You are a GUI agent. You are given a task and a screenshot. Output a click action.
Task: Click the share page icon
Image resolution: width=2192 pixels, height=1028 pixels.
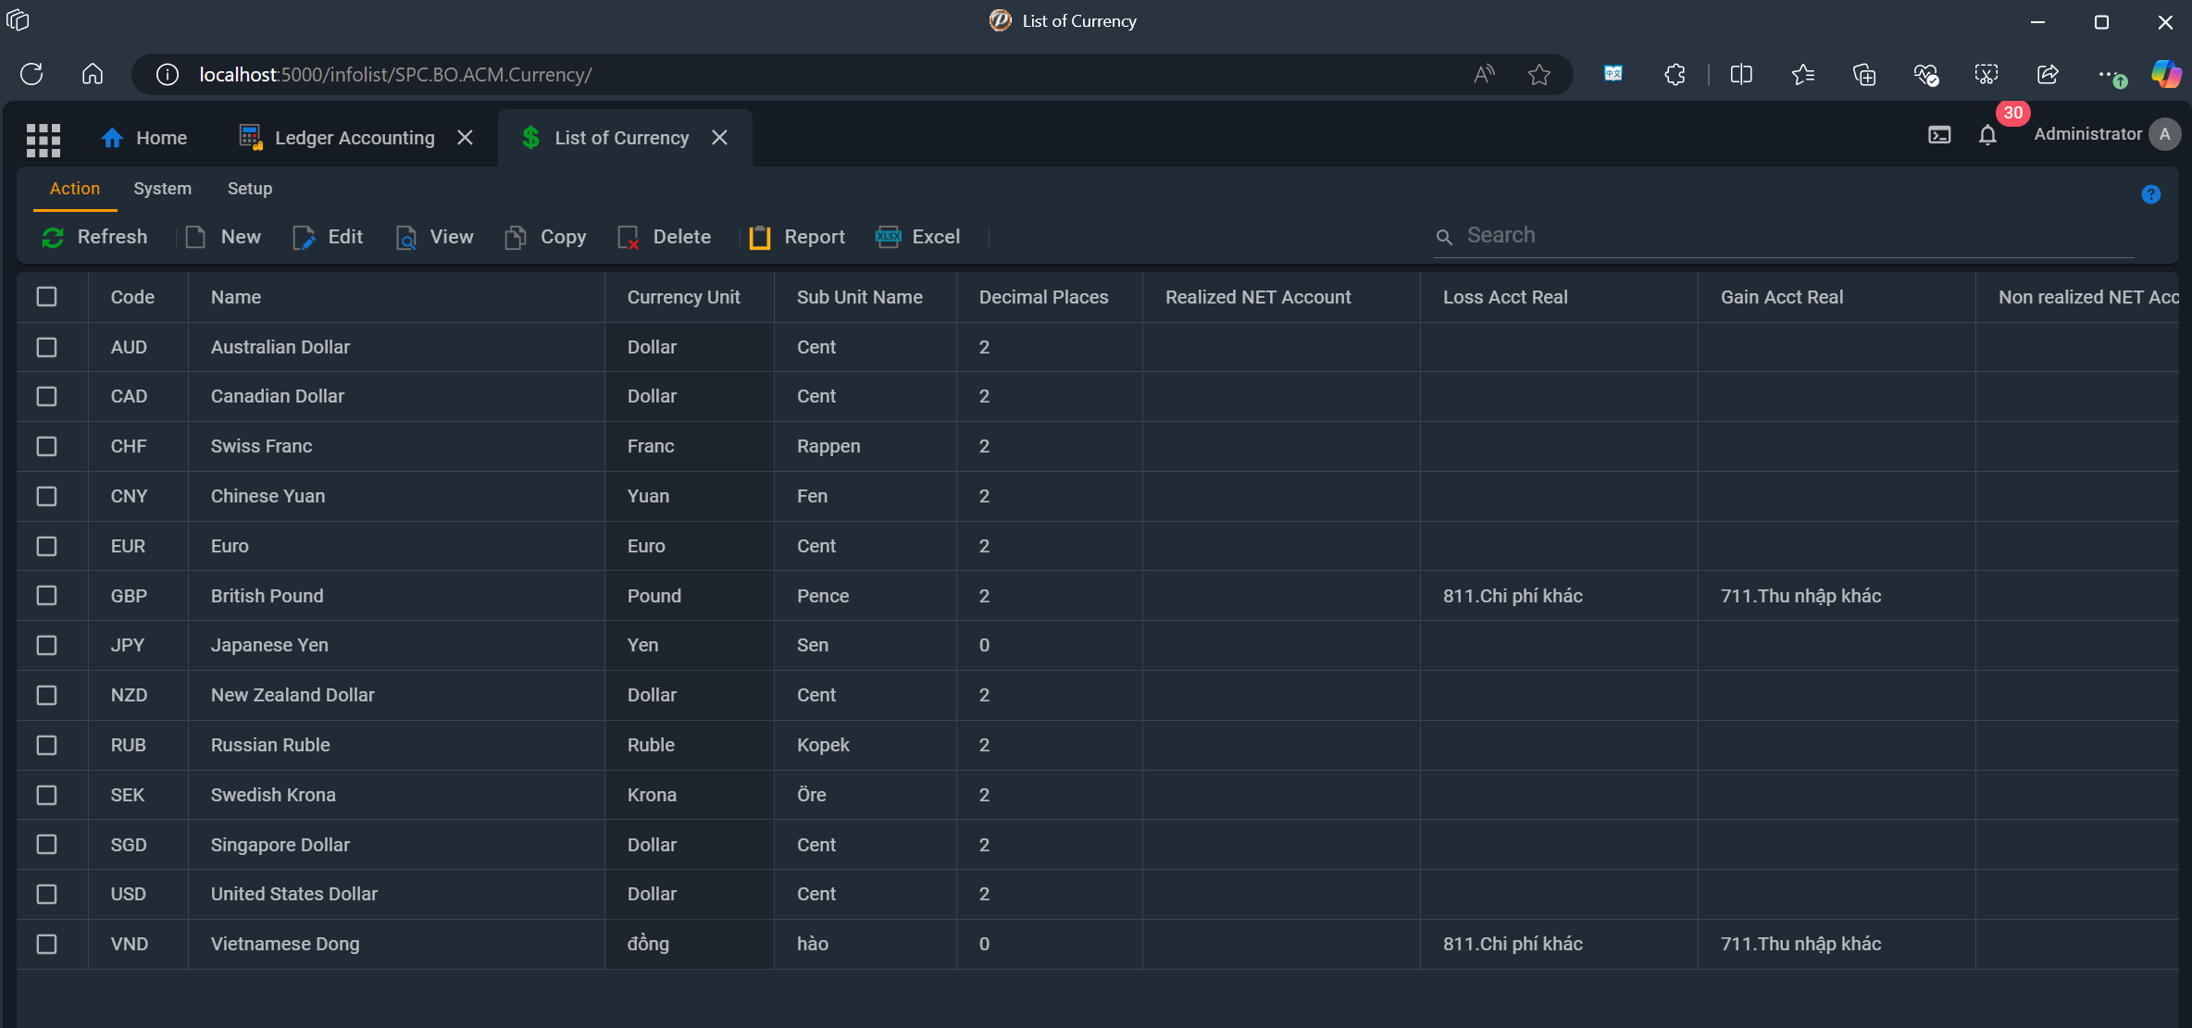click(x=2048, y=74)
